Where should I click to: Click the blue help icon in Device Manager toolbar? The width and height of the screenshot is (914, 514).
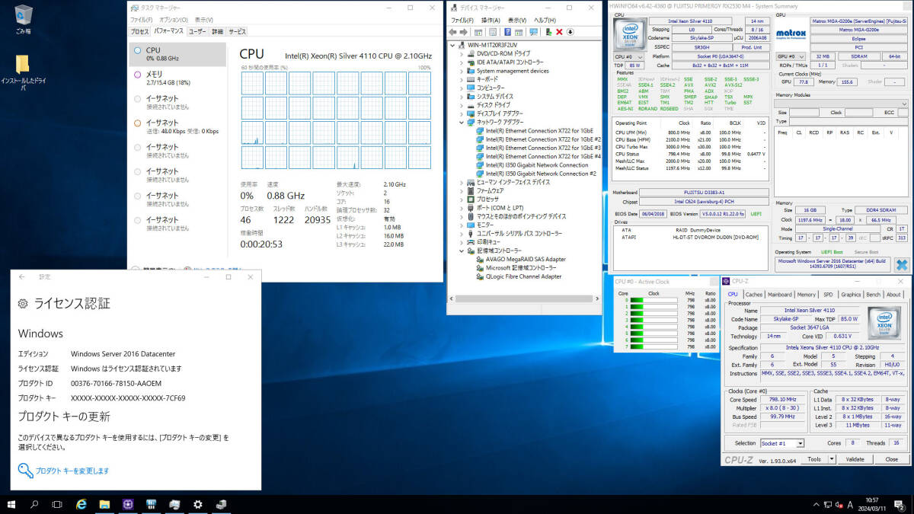507,32
